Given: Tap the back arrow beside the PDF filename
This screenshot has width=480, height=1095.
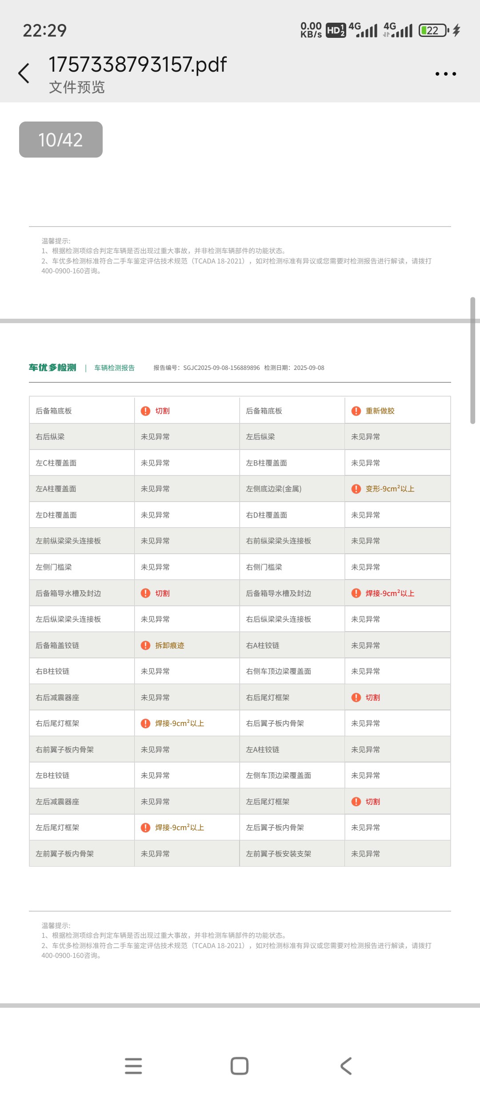Looking at the screenshot, I should [x=24, y=73].
